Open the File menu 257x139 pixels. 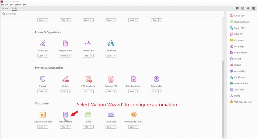(x=2, y=5)
